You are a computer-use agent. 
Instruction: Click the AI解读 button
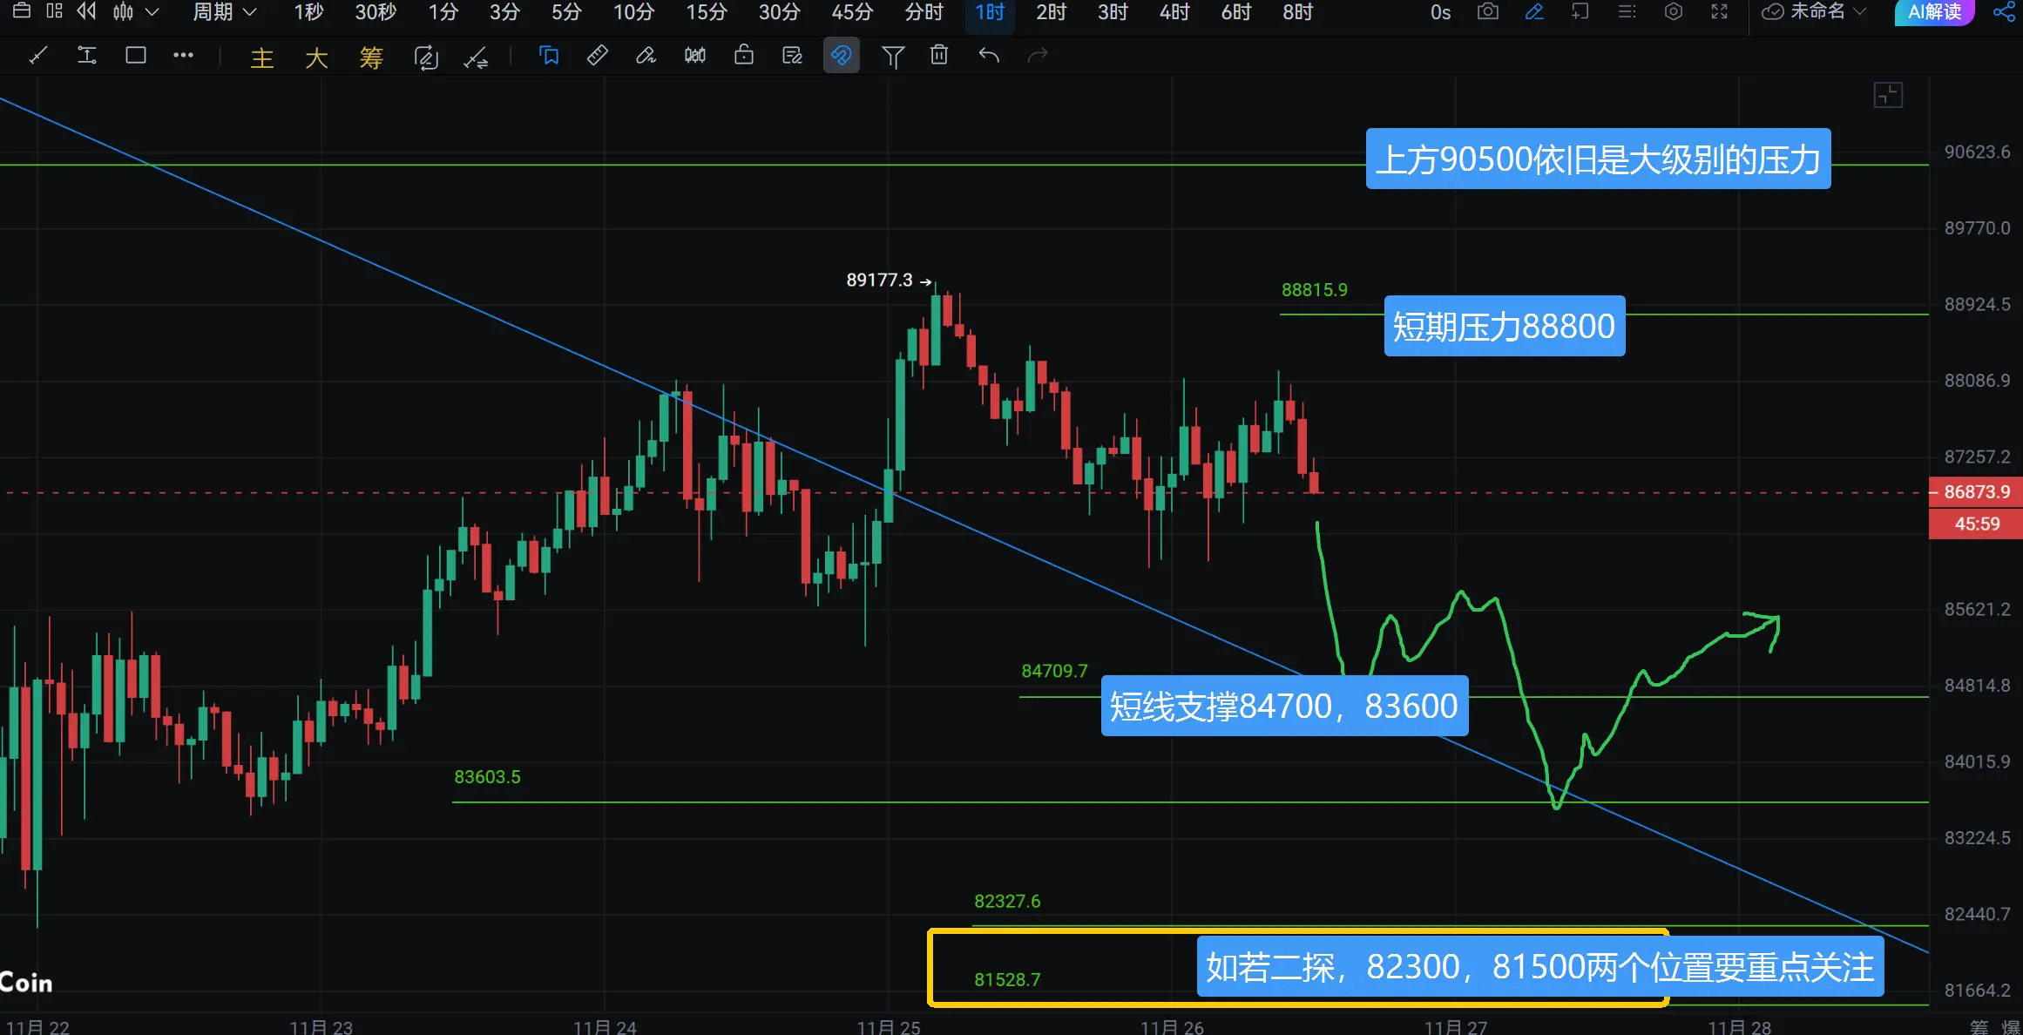[1934, 12]
